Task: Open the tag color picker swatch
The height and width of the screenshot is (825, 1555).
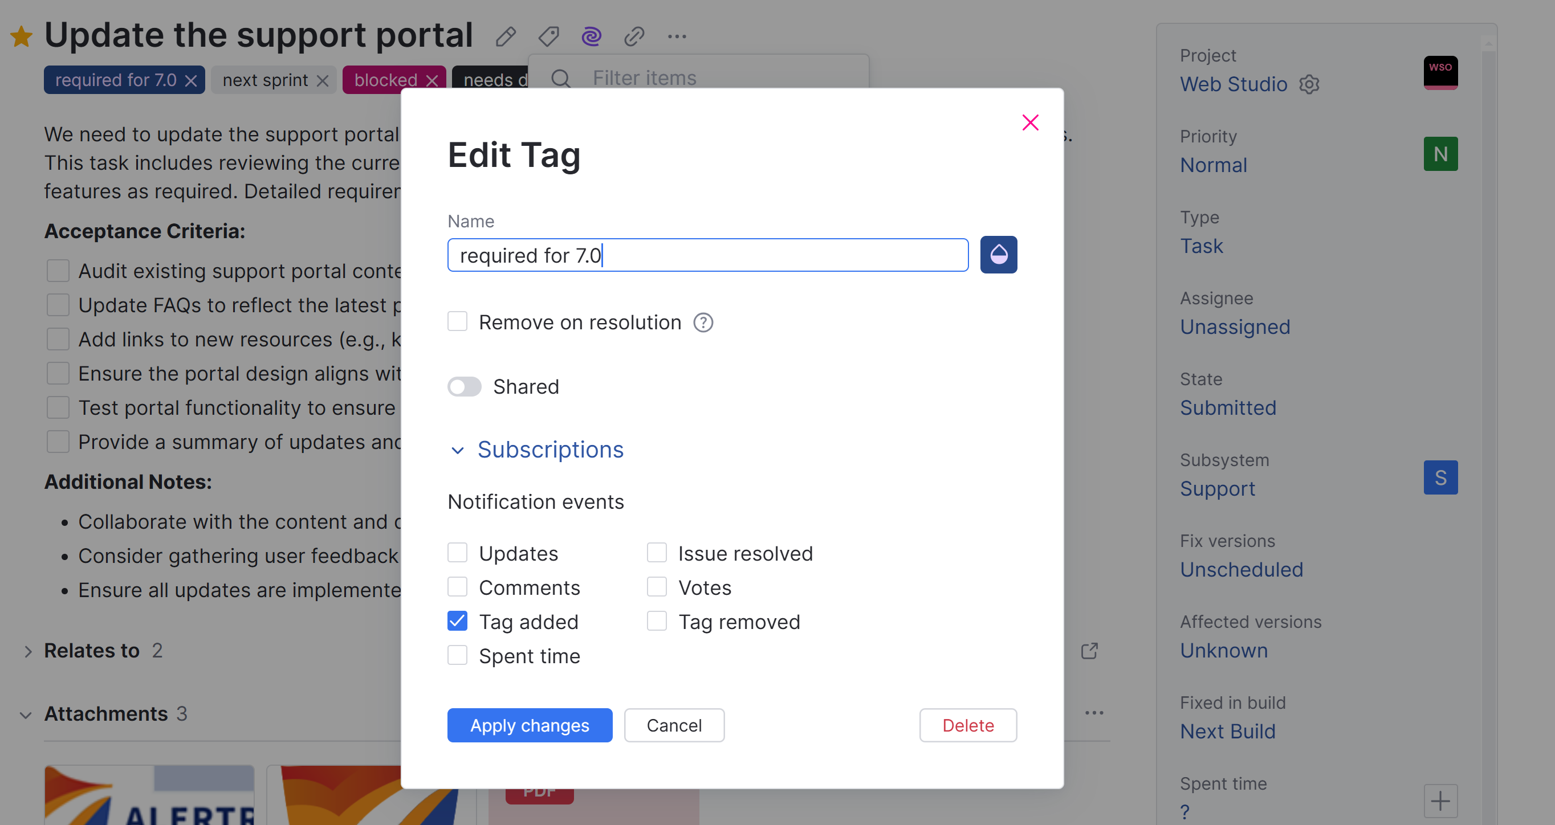Action: click(999, 255)
